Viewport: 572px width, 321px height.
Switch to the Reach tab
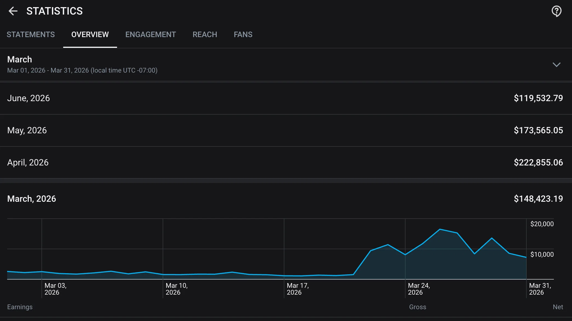coord(205,35)
